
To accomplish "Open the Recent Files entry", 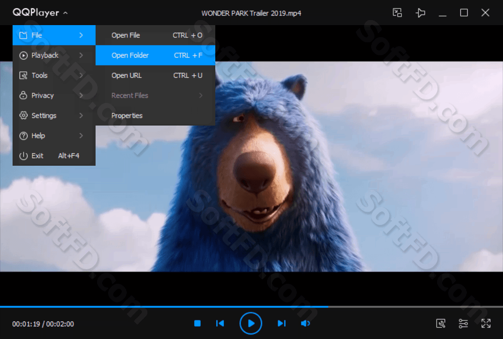I will pyautogui.click(x=155, y=95).
